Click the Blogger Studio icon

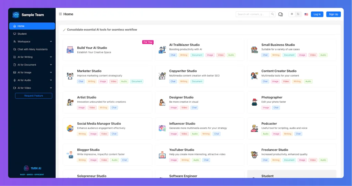tap(70, 155)
